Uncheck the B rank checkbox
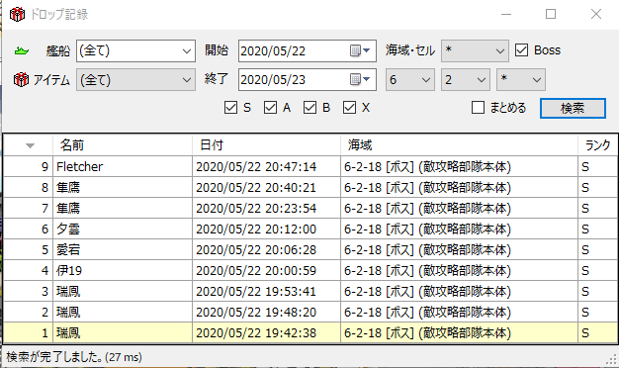 (309, 108)
